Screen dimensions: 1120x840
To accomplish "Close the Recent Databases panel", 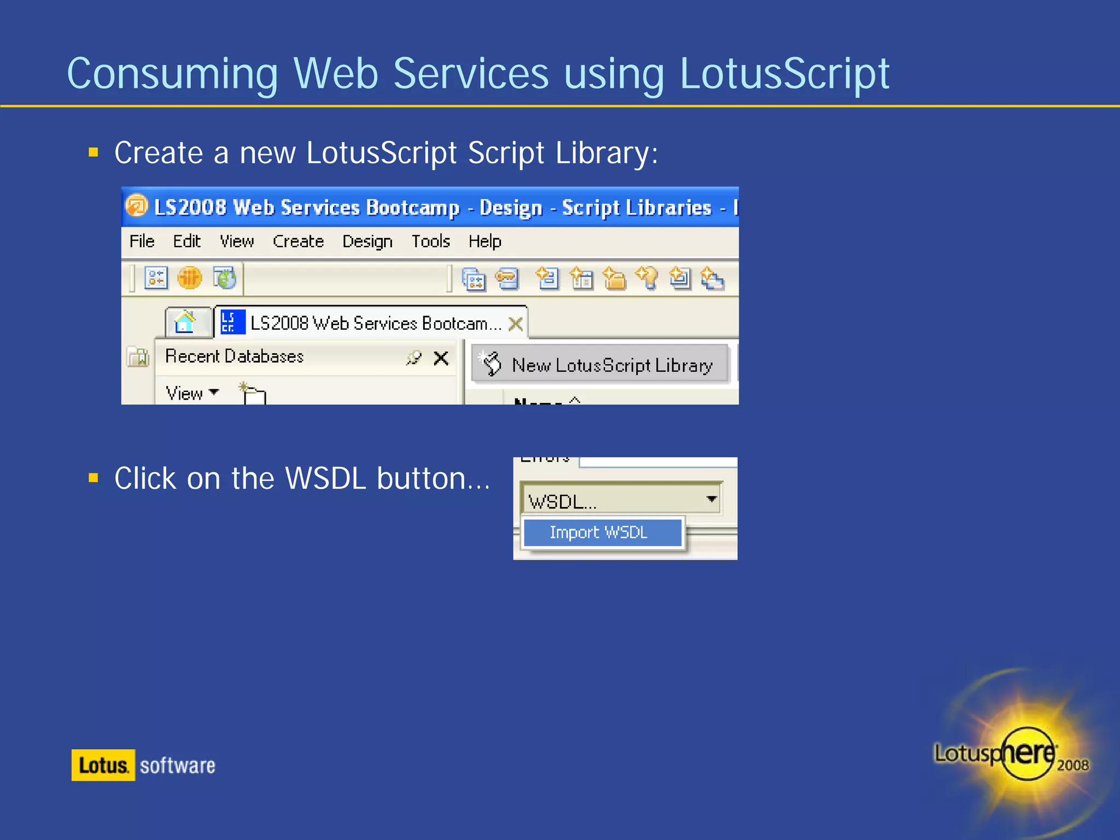I will point(441,358).
